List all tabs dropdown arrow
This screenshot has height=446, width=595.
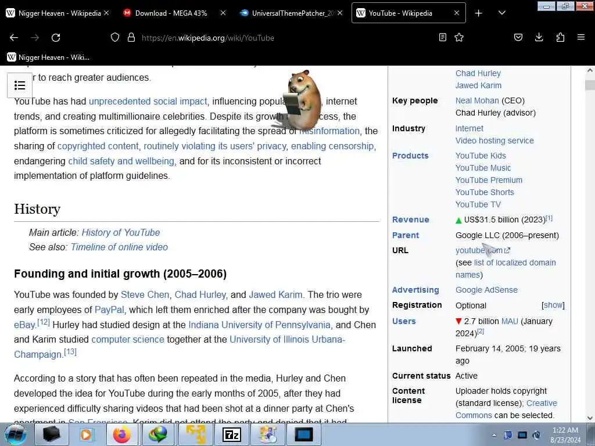501,13
